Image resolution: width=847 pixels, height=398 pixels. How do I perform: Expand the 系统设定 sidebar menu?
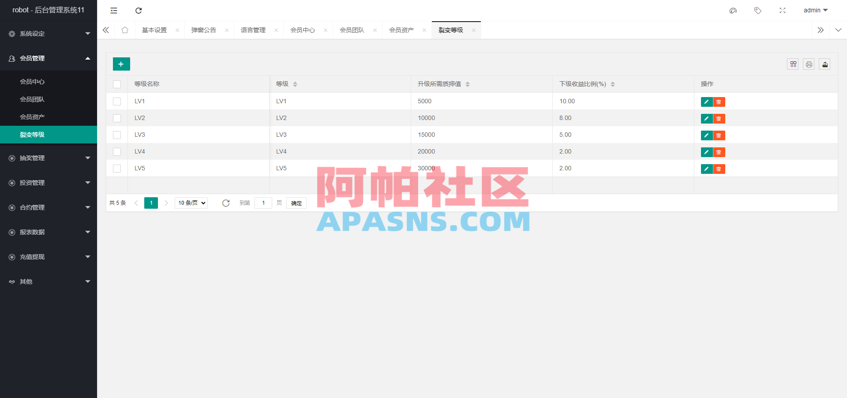[x=49, y=34]
